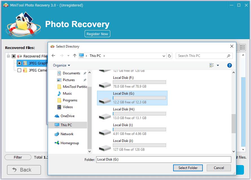Select Local Disk (G:) drive
Viewport: 251px width, 180px height.
click(x=132, y=98)
